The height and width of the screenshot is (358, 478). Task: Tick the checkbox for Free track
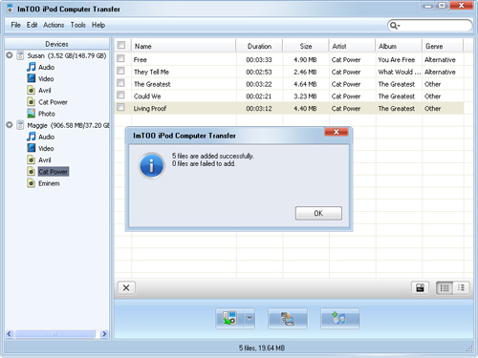(120, 58)
